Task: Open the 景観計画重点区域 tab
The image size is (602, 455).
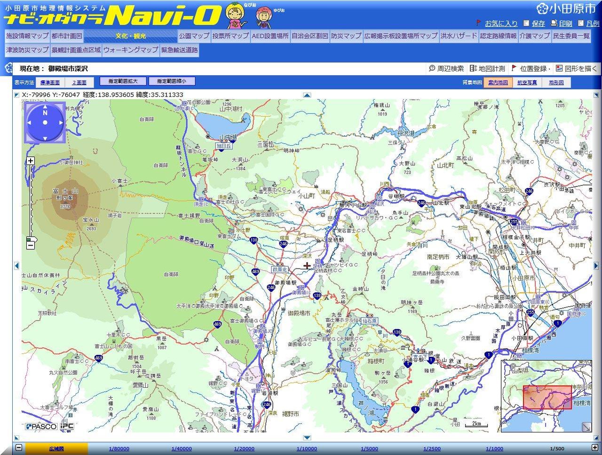Action: click(76, 50)
